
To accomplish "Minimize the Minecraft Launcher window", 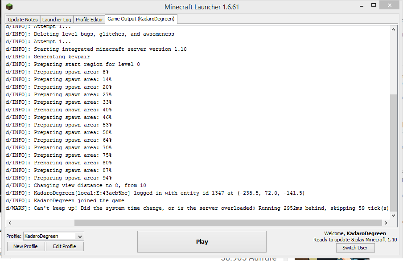I will tap(362, 5).
